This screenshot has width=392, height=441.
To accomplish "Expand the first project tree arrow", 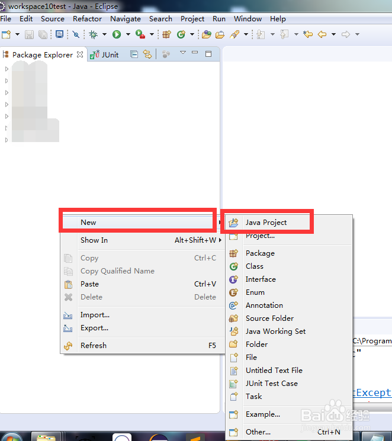I will [x=7, y=69].
